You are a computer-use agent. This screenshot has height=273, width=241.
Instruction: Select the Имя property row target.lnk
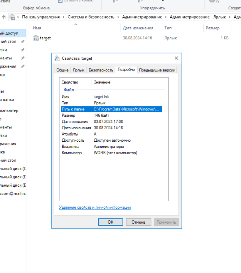112,97
